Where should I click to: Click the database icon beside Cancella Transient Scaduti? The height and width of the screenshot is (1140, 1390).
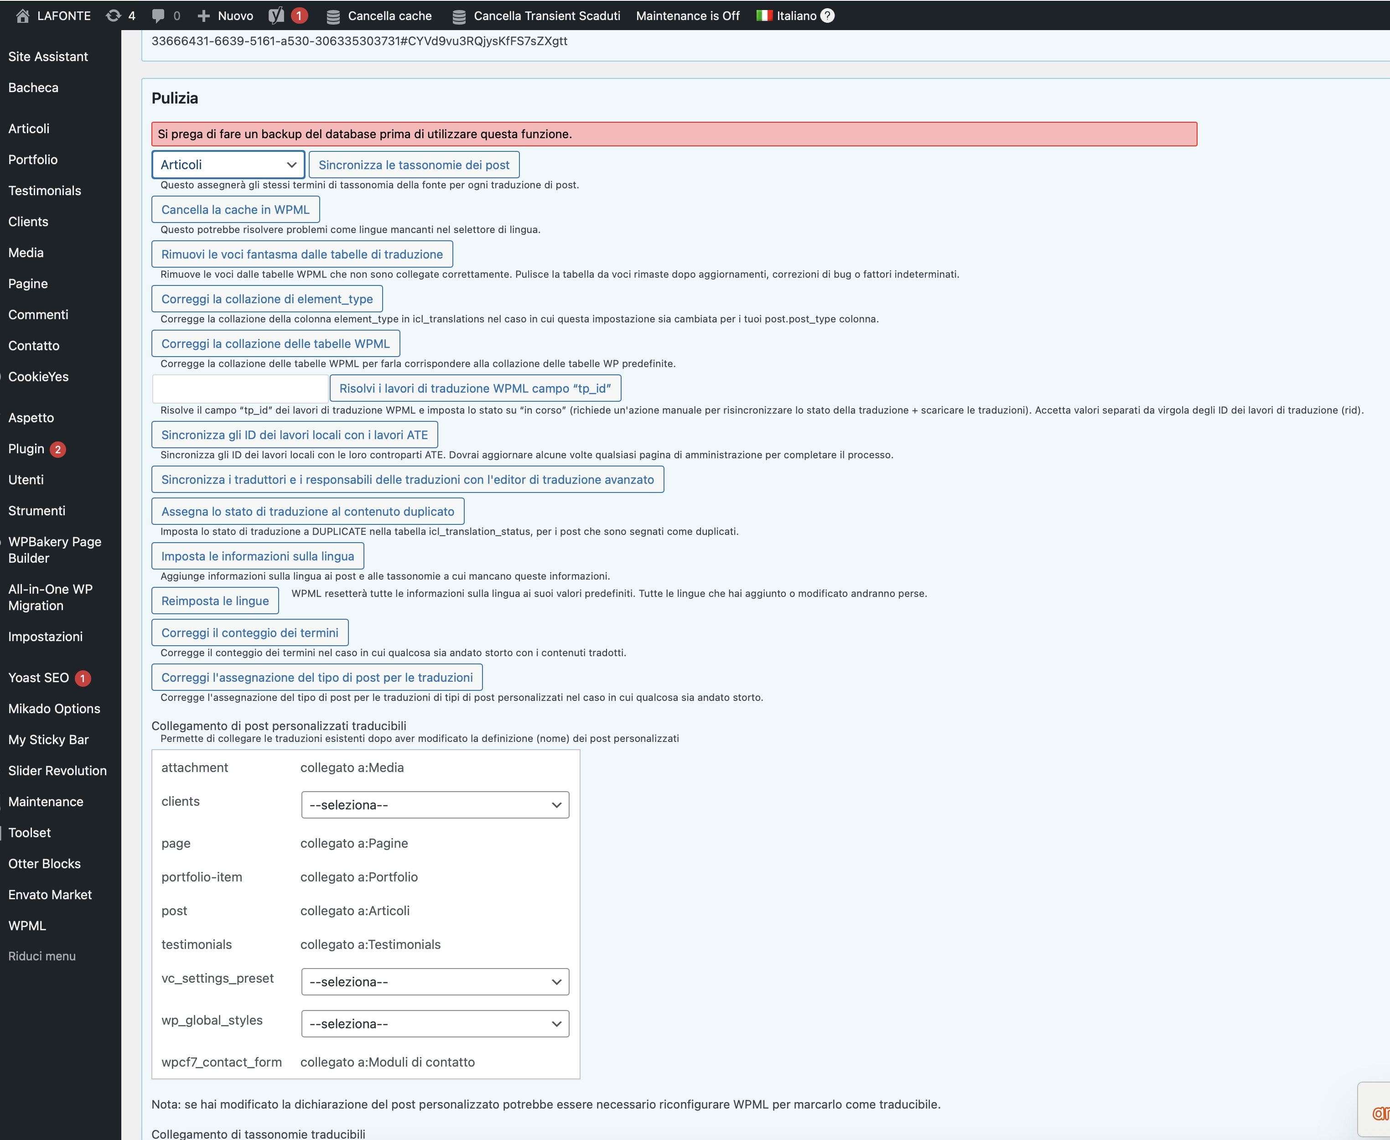pos(459,16)
